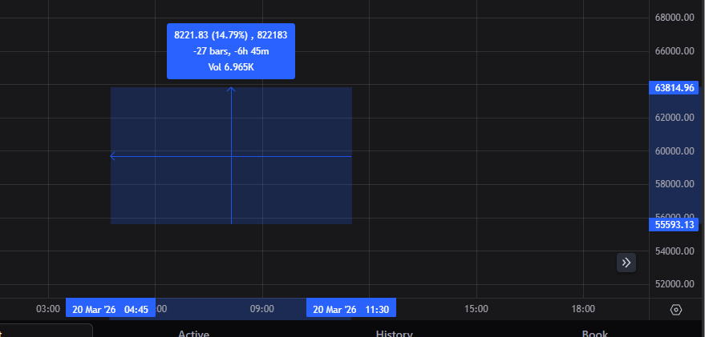Click the 15:00 time axis label
This screenshot has width=705, height=337.
point(476,309)
